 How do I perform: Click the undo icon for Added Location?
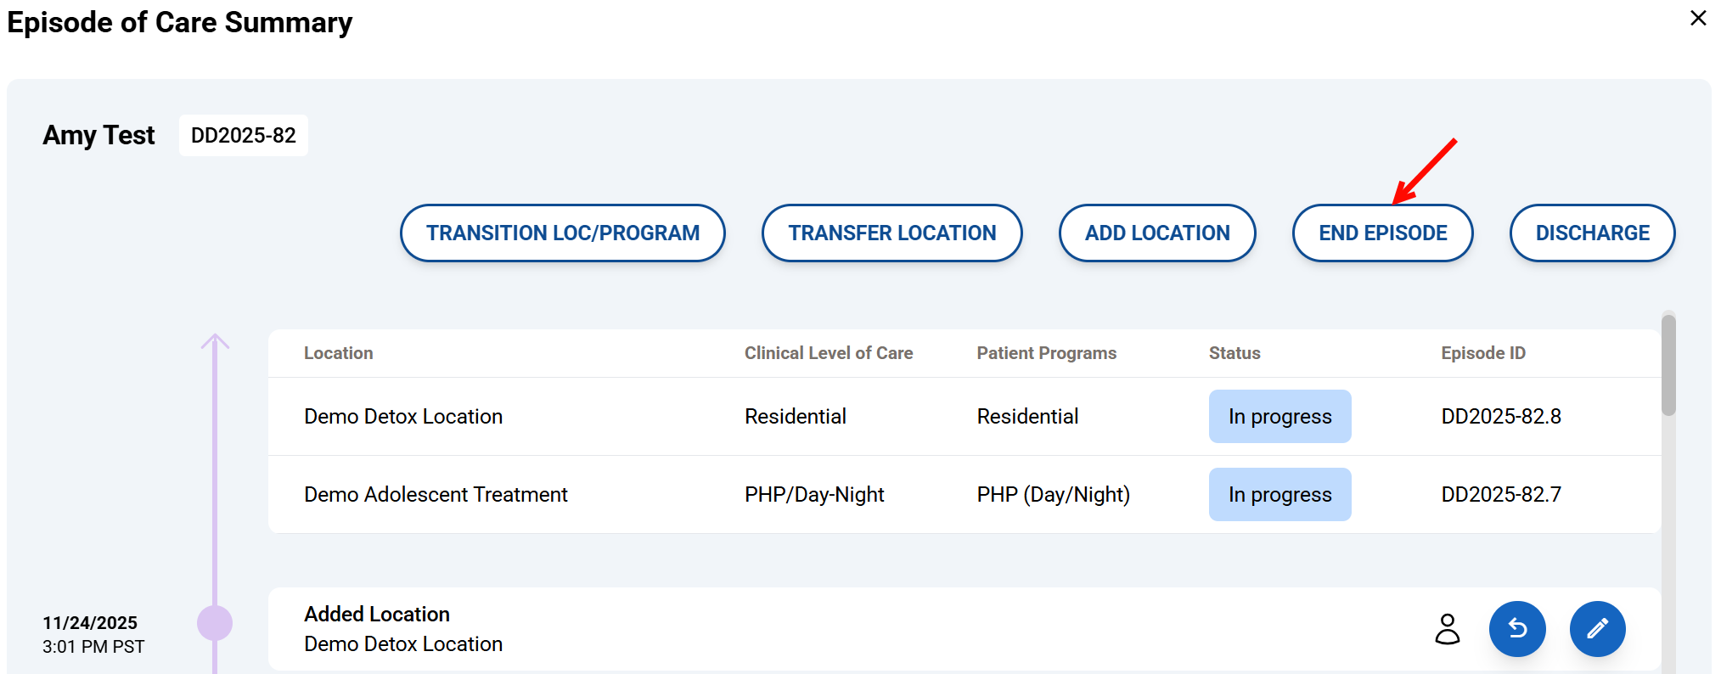[1516, 629]
